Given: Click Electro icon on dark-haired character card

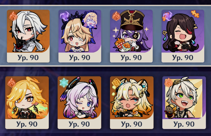Looking at the screenshot, I should click(x=167, y=16).
